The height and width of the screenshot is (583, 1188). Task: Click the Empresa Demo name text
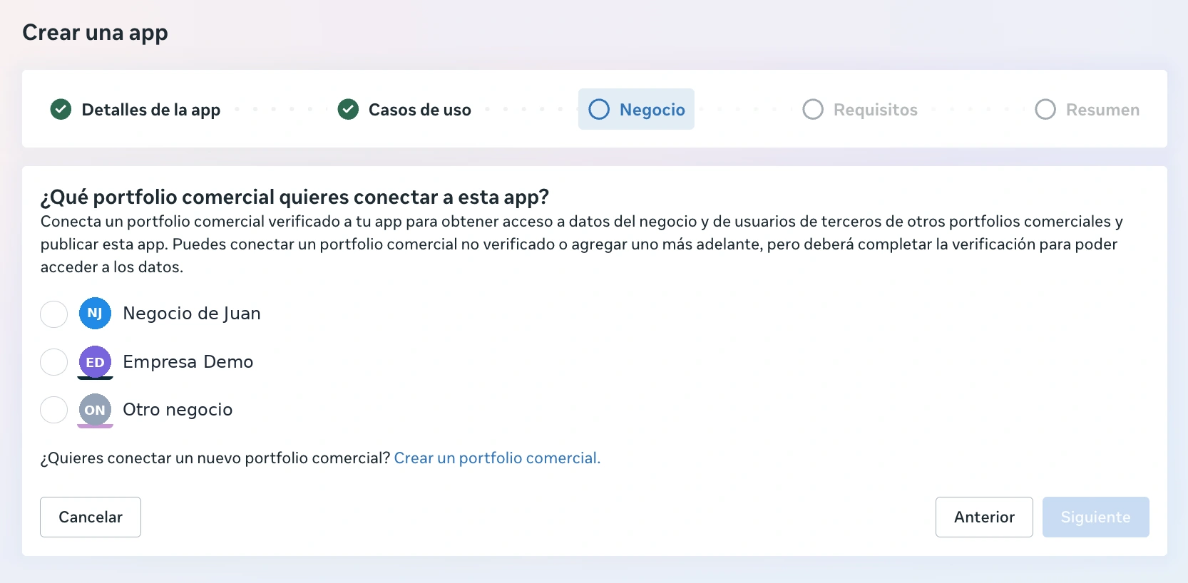click(188, 362)
